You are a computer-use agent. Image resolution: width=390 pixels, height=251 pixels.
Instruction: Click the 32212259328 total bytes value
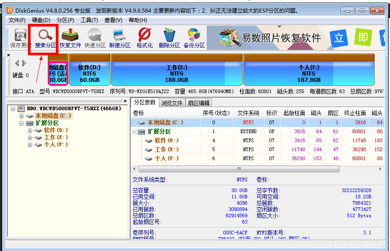[356, 190]
